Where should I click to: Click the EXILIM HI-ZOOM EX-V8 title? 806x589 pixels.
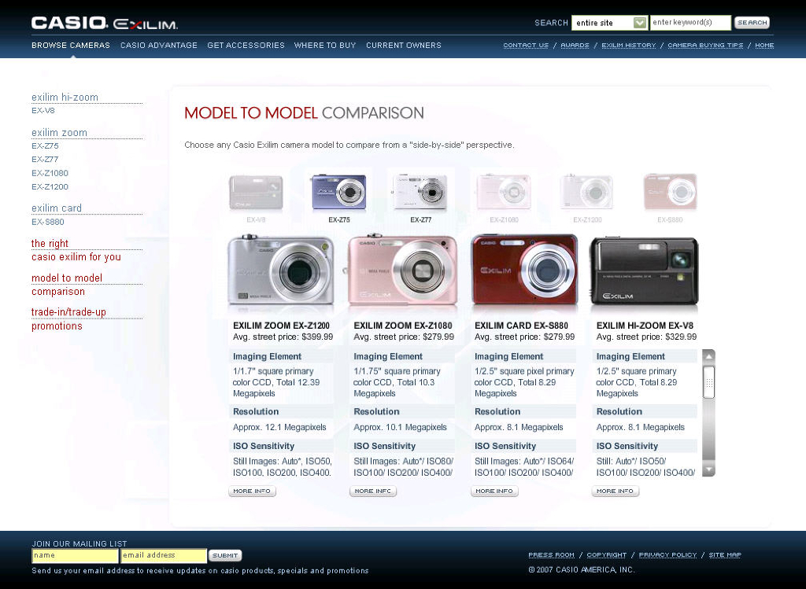coord(645,326)
